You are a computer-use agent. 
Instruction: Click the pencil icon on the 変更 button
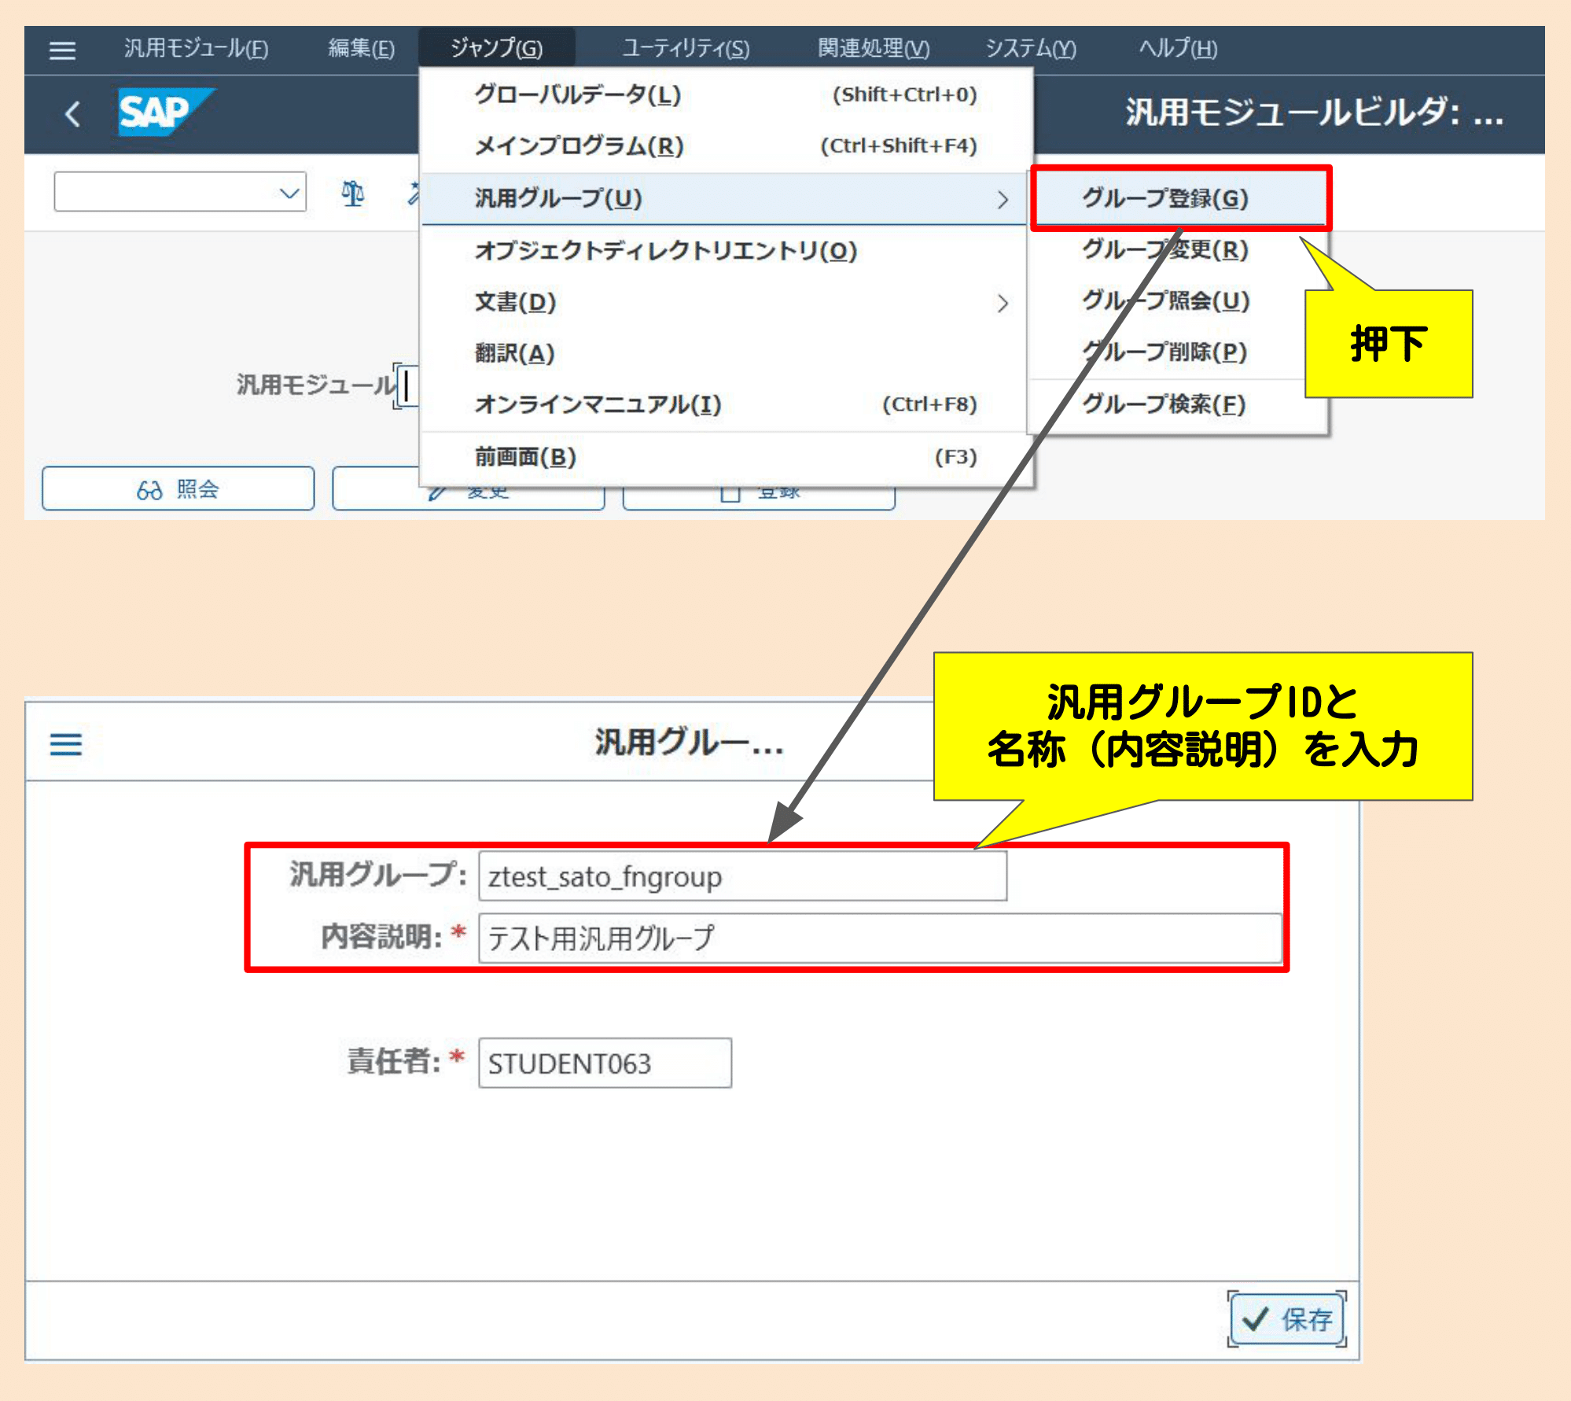click(435, 492)
